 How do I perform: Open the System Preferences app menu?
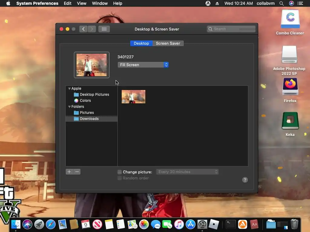[x=37, y=3]
